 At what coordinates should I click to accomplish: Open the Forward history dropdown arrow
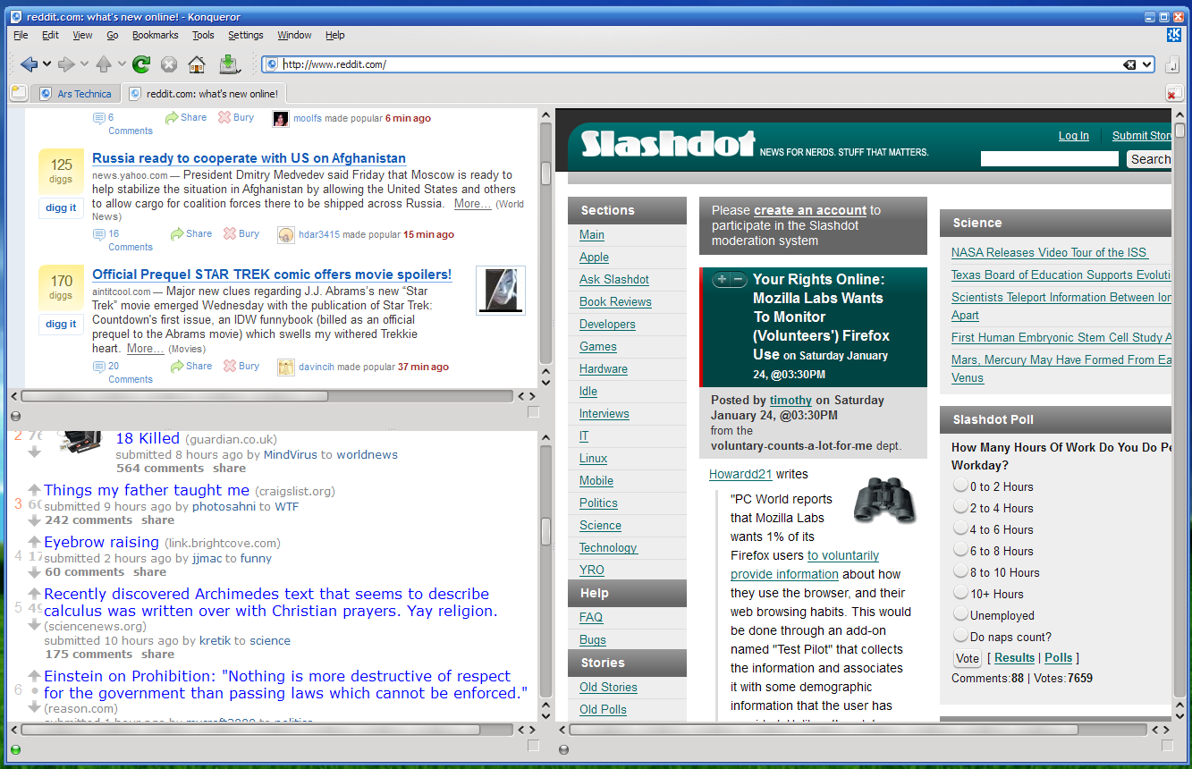[x=84, y=64]
